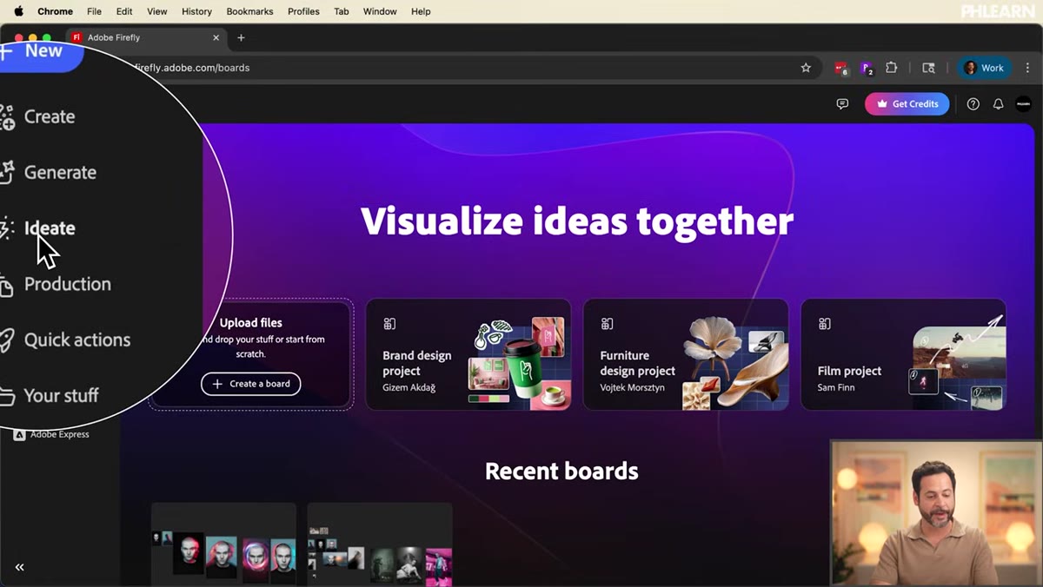
Task: Open the History menu
Action: point(196,11)
